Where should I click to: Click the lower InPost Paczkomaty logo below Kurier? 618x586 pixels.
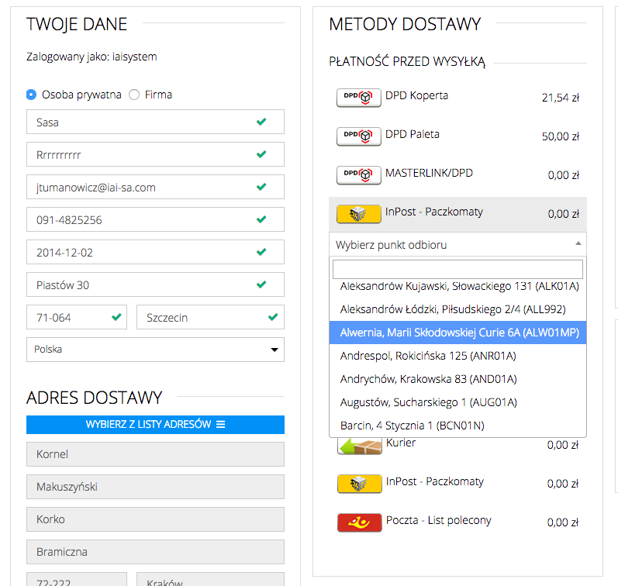point(359,484)
